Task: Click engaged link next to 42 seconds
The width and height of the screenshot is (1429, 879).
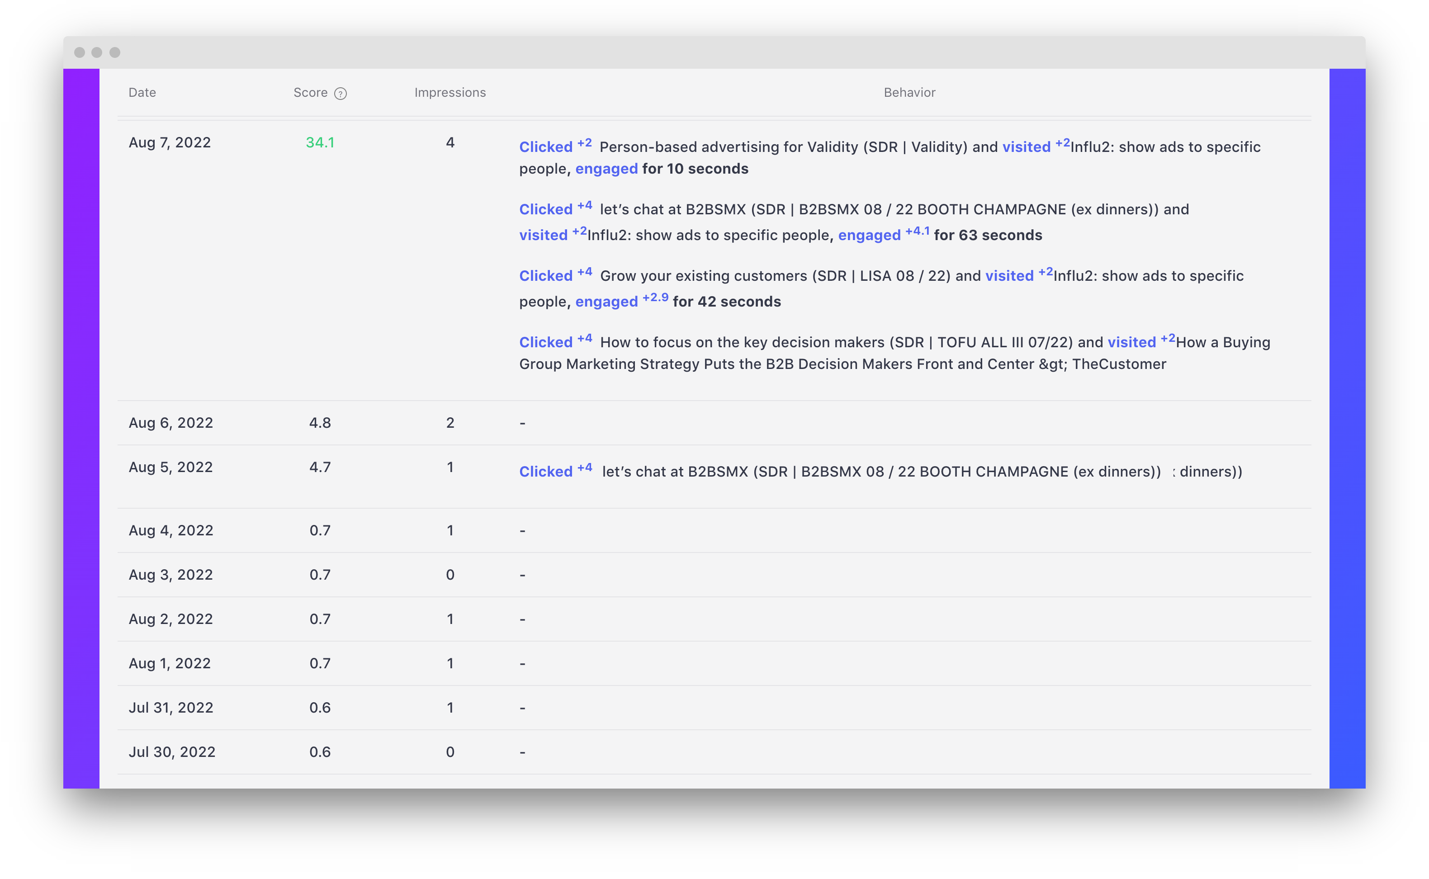Action: (x=606, y=302)
